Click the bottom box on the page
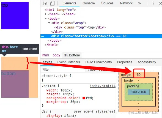This screenshot has height=118, width=162. 15,84
